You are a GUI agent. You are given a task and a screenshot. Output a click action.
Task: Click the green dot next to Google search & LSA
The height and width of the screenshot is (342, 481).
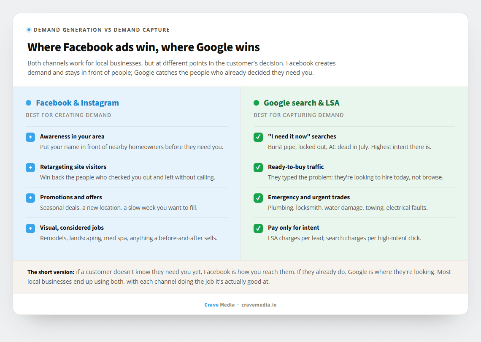pyautogui.click(x=257, y=103)
